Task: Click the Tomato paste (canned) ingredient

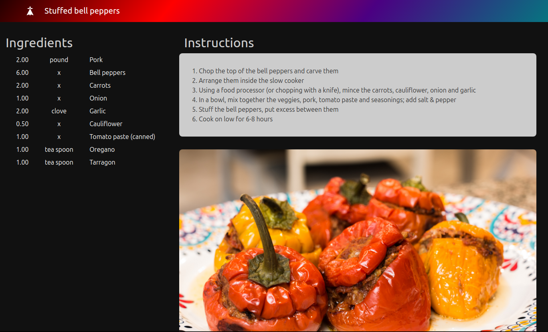Action: [x=122, y=137]
